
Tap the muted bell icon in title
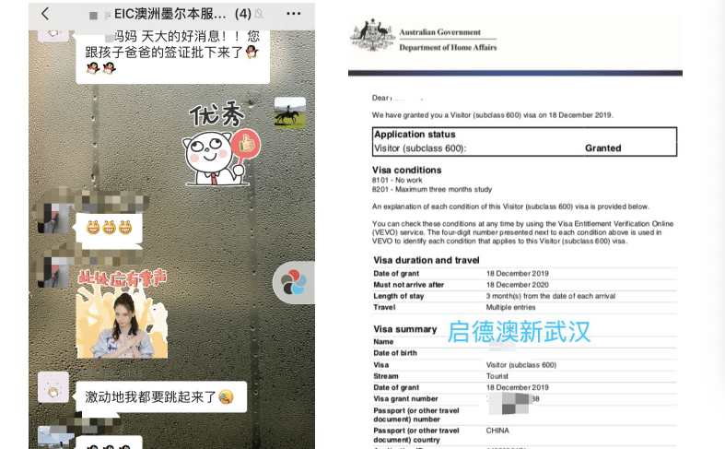pyautogui.click(x=259, y=14)
